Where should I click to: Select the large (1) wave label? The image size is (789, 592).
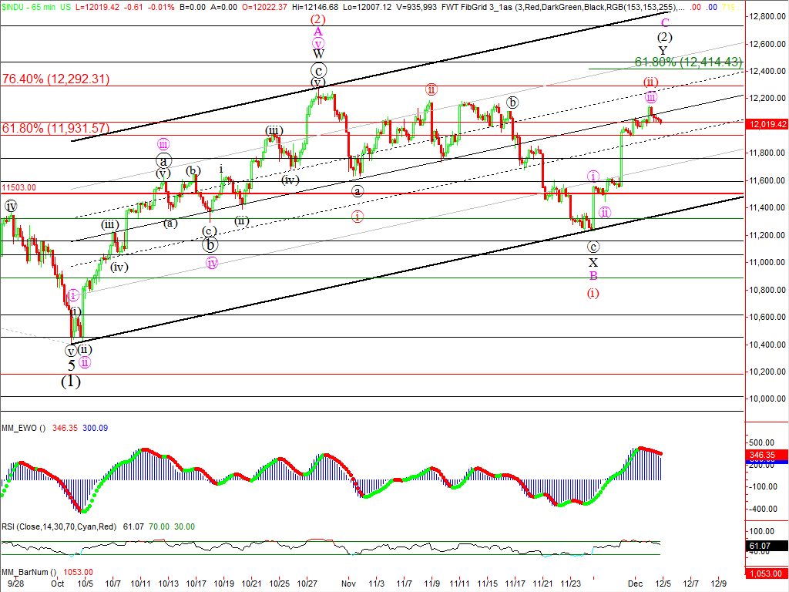[71, 382]
